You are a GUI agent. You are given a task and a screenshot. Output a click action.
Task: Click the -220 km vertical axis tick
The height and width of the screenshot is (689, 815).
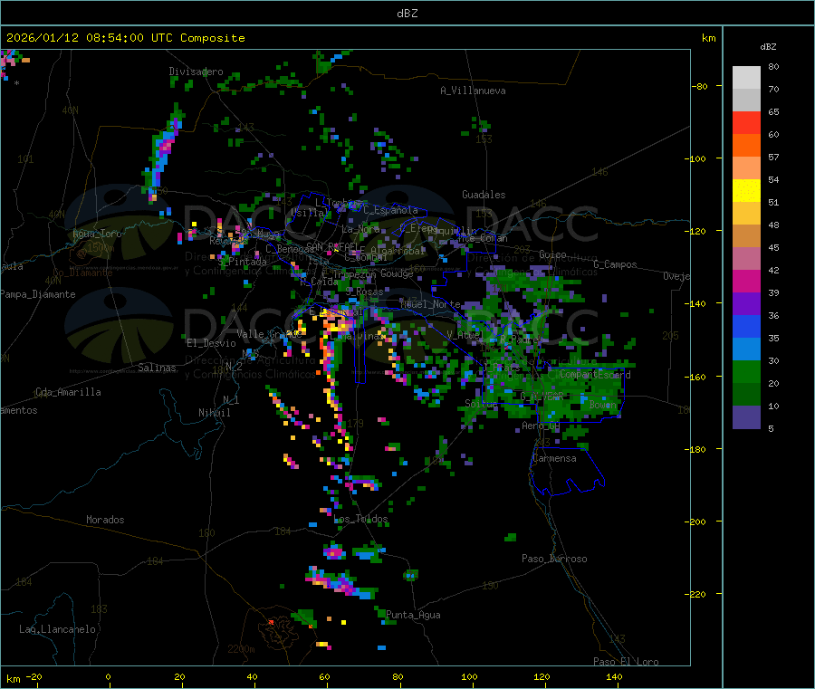click(696, 594)
